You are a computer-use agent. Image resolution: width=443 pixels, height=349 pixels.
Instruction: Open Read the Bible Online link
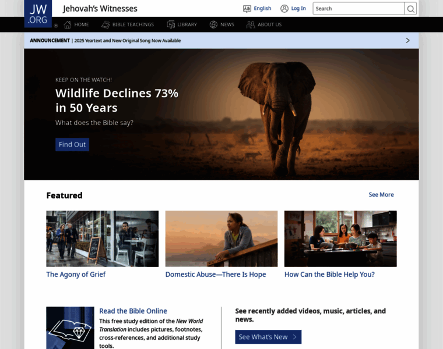(x=133, y=311)
